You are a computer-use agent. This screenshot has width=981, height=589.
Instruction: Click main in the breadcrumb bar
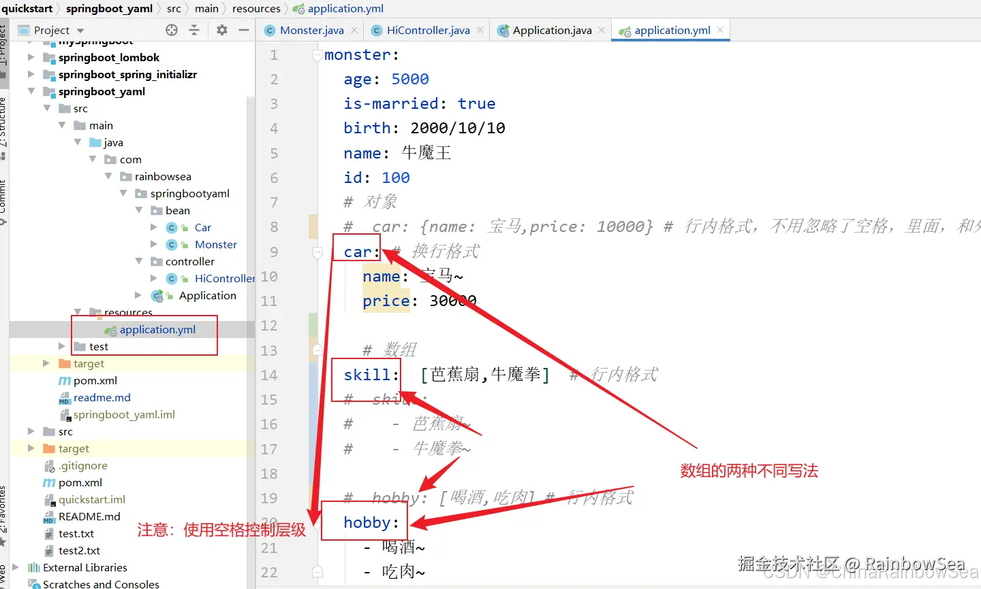pyautogui.click(x=206, y=8)
